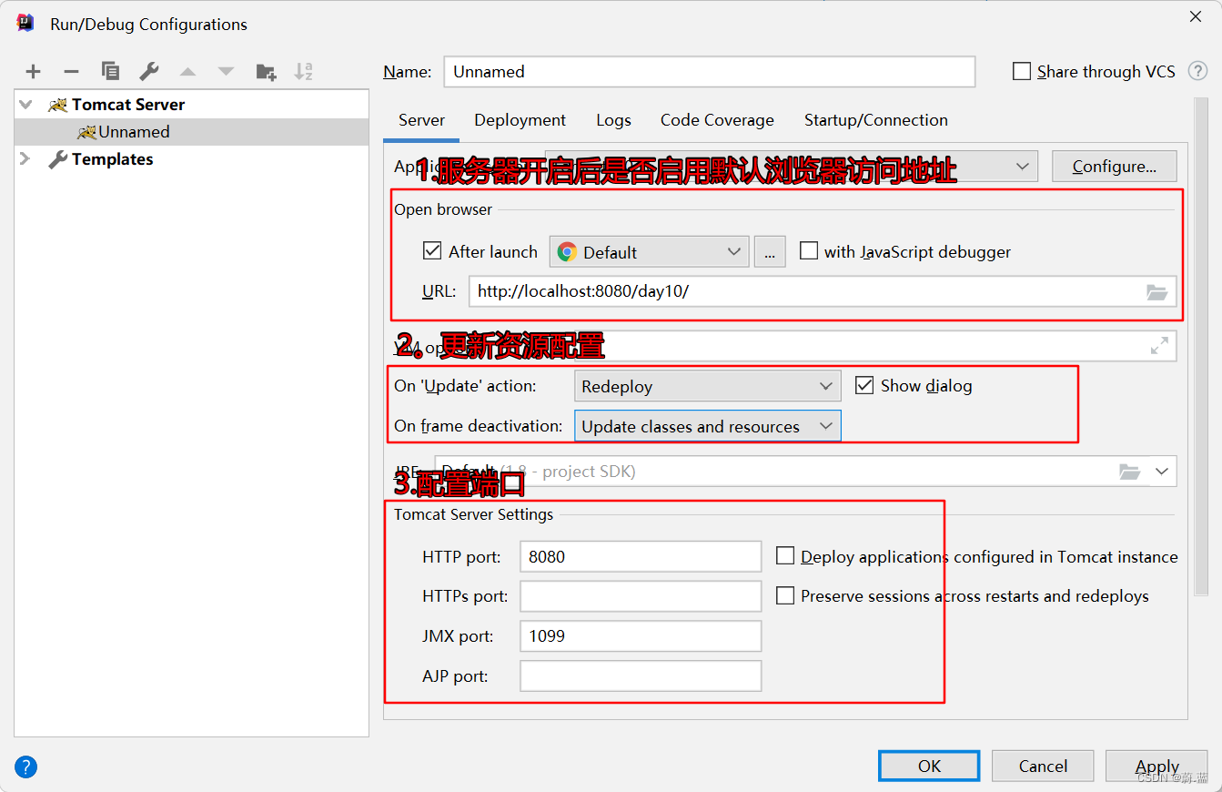The width and height of the screenshot is (1222, 792).
Task: Check Preserve sessions across restarts and redeploys
Action: pos(785,595)
